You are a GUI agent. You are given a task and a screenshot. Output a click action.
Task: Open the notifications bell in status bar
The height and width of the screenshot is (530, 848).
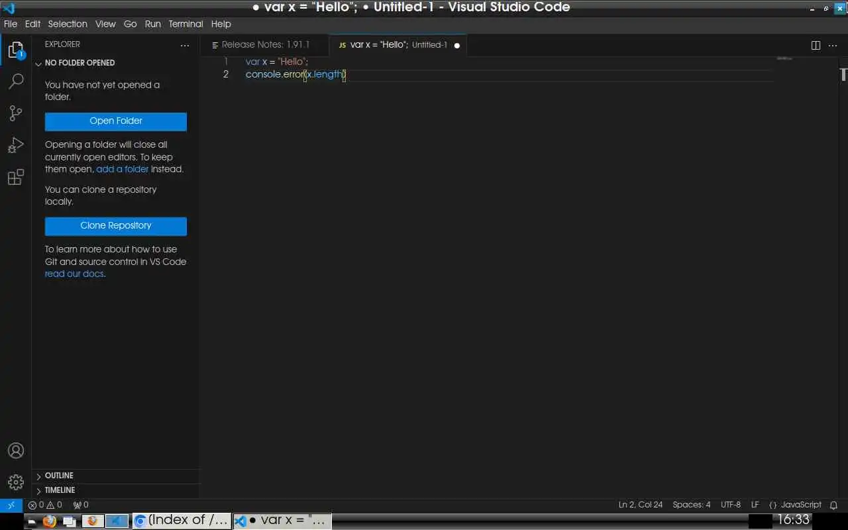tap(834, 505)
